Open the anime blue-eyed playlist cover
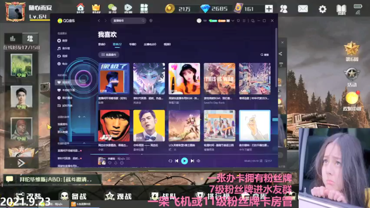370x208 pixels. coord(149,79)
